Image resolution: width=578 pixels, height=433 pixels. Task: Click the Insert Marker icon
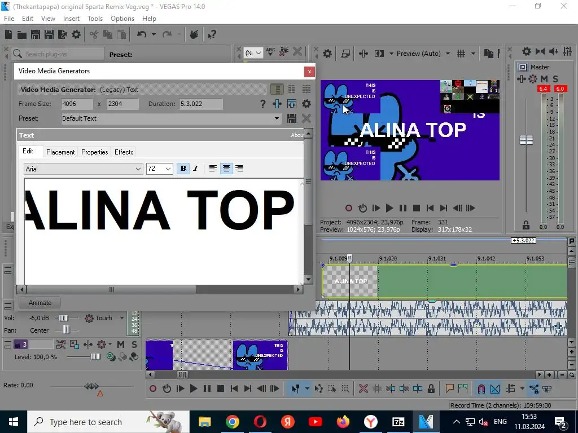(x=449, y=388)
